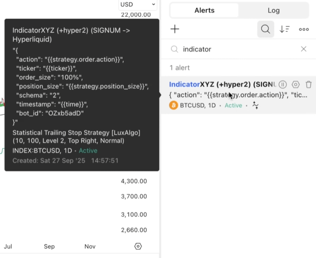
Task: Click the Bitcoin symbol icon on the alert row
Action: click(x=174, y=105)
